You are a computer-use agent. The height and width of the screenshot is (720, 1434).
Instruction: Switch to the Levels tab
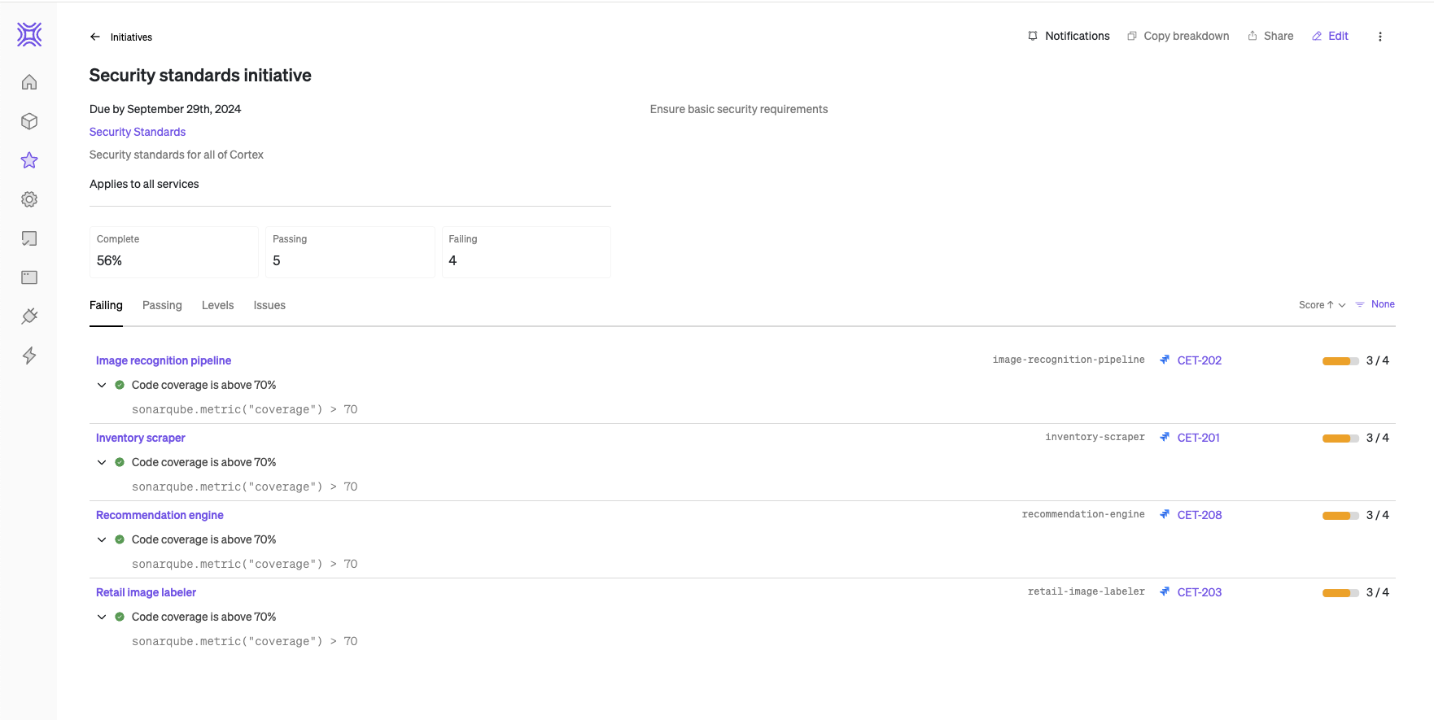(217, 306)
